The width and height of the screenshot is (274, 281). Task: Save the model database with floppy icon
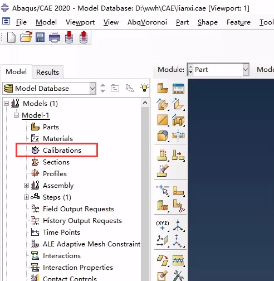[40, 37]
